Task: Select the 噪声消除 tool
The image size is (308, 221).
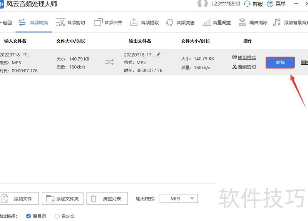Action: (253, 22)
